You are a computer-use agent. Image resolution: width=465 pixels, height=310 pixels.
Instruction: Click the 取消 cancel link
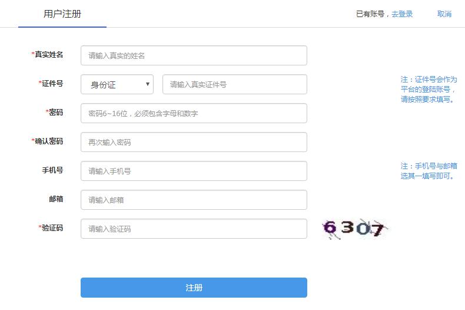pos(444,14)
